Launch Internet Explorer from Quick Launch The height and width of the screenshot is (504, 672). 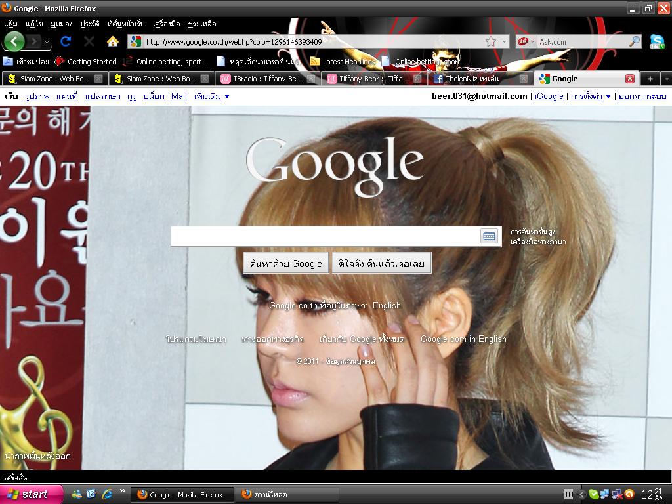pyautogui.click(x=107, y=494)
